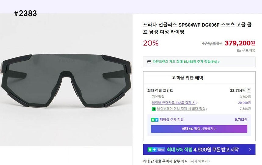
Task: Click the N+ 멤버십 logo in blue banner
Action: click(156, 150)
